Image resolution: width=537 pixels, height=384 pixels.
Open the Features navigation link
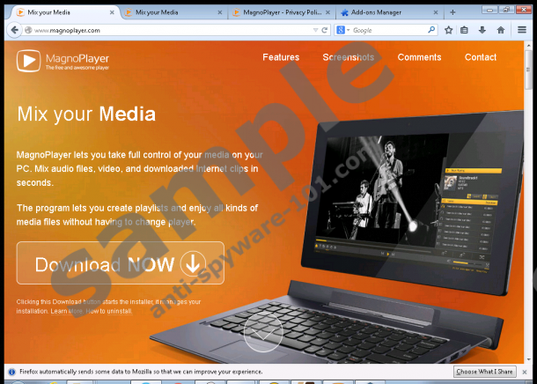(x=281, y=57)
